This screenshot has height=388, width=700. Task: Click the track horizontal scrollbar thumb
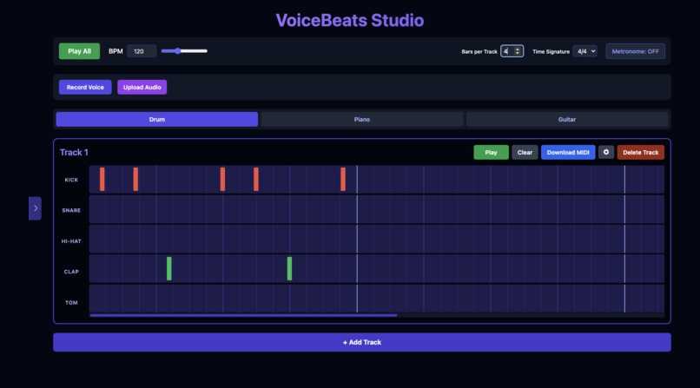[x=243, y=315]
